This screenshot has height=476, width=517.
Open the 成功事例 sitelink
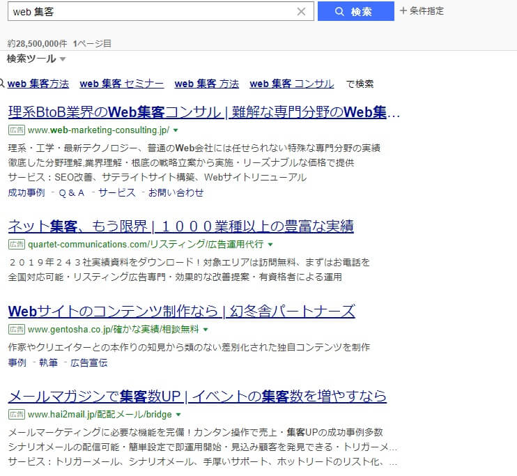[x=26, y=192]
